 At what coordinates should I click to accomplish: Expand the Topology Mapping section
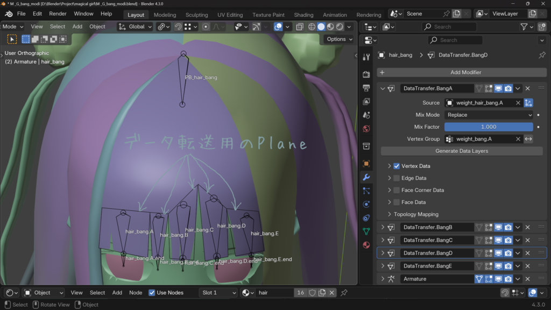pyautogui.click(x=390, y=214)
